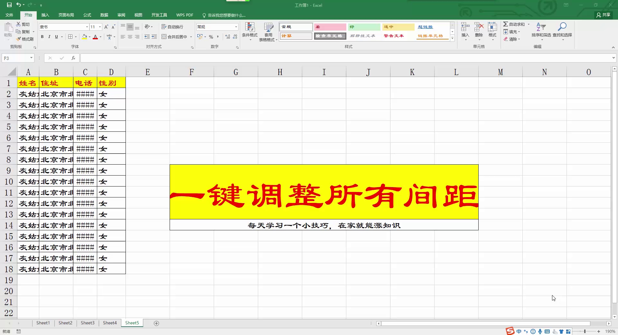Click the insert function fx button
This screenshot has height=335, width=618.
coord(73,58)
